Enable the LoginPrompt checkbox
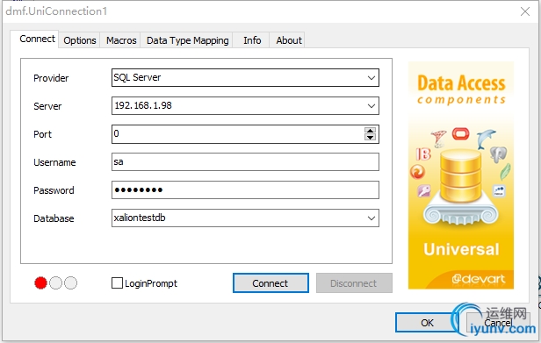The width and height of the screenshot is (541, 343). pos(117,283)
